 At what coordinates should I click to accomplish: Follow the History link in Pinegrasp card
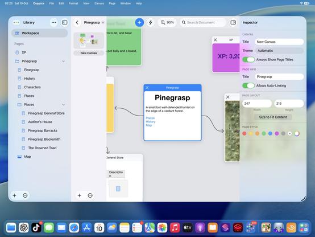pos(151,121)
